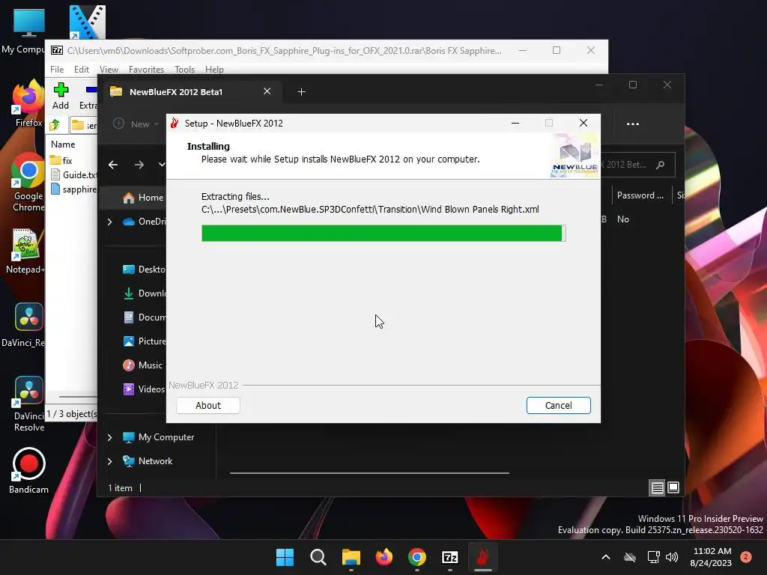
Task: Open notifications badge in taskbar
Action: click(745, 557)
